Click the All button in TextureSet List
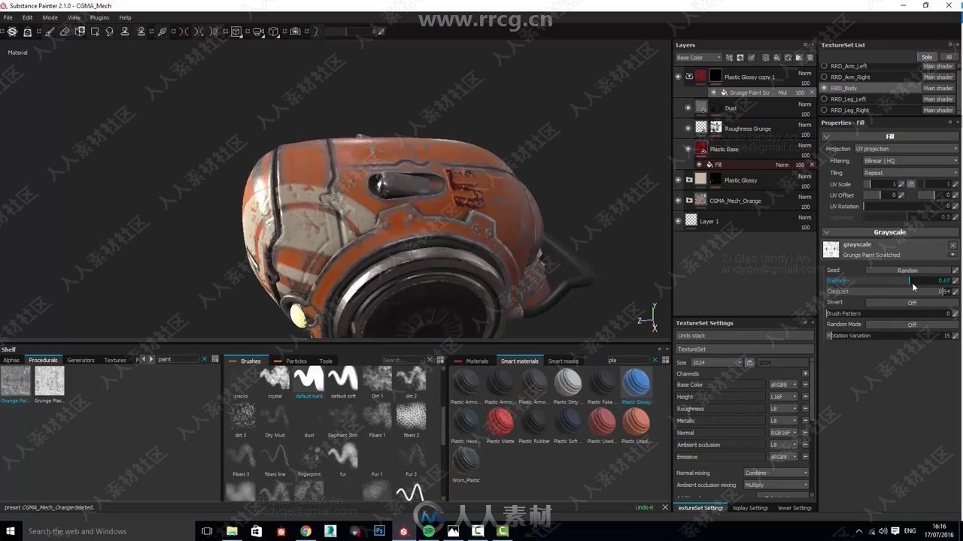This screenshot has width=963, height=541. (x=949, y=56)
